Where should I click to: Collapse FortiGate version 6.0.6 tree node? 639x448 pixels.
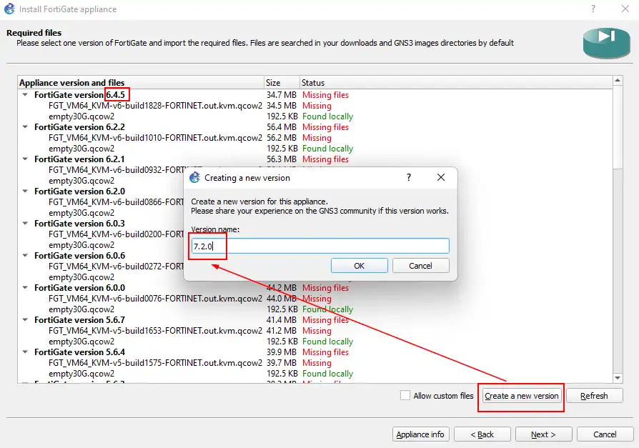pyautogui.click(x=25, y=255)
